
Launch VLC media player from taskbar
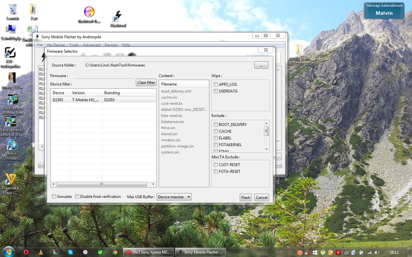[x=41, y=252]
